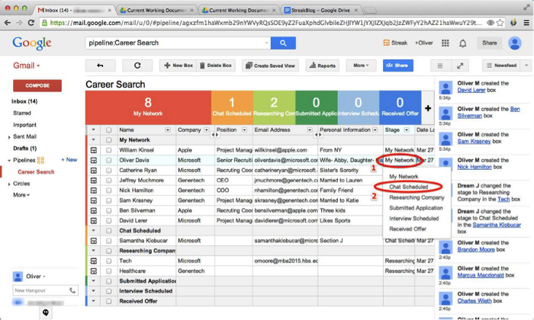The image size is (534, 320).
Task: Click the Delete Box button
Action: (x=216, y=66)
